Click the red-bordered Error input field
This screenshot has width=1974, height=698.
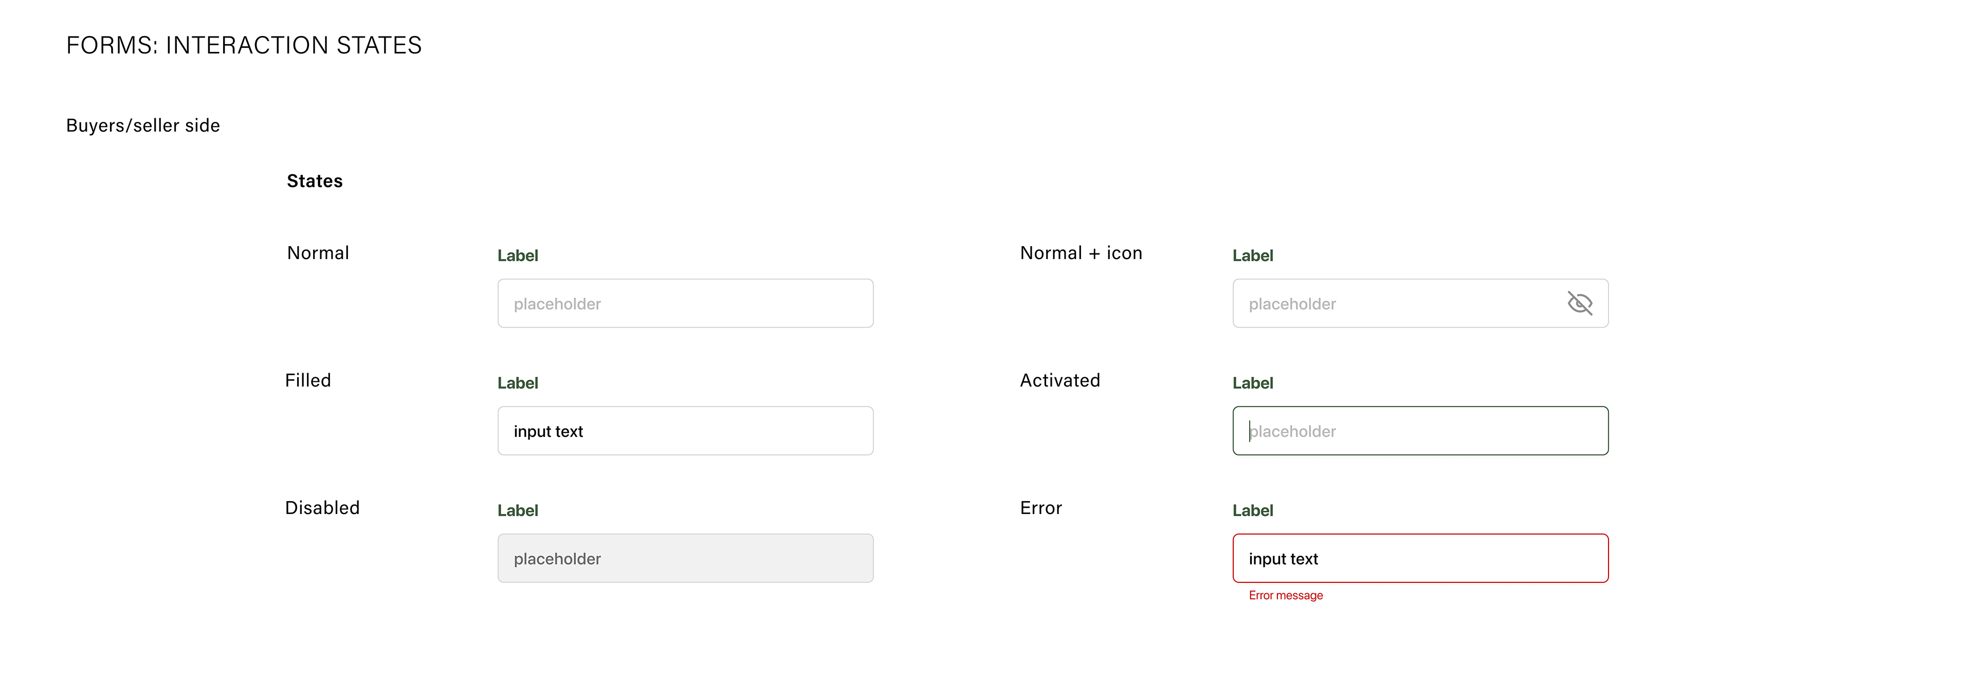pyautogui.click(x=1420, y=558)
